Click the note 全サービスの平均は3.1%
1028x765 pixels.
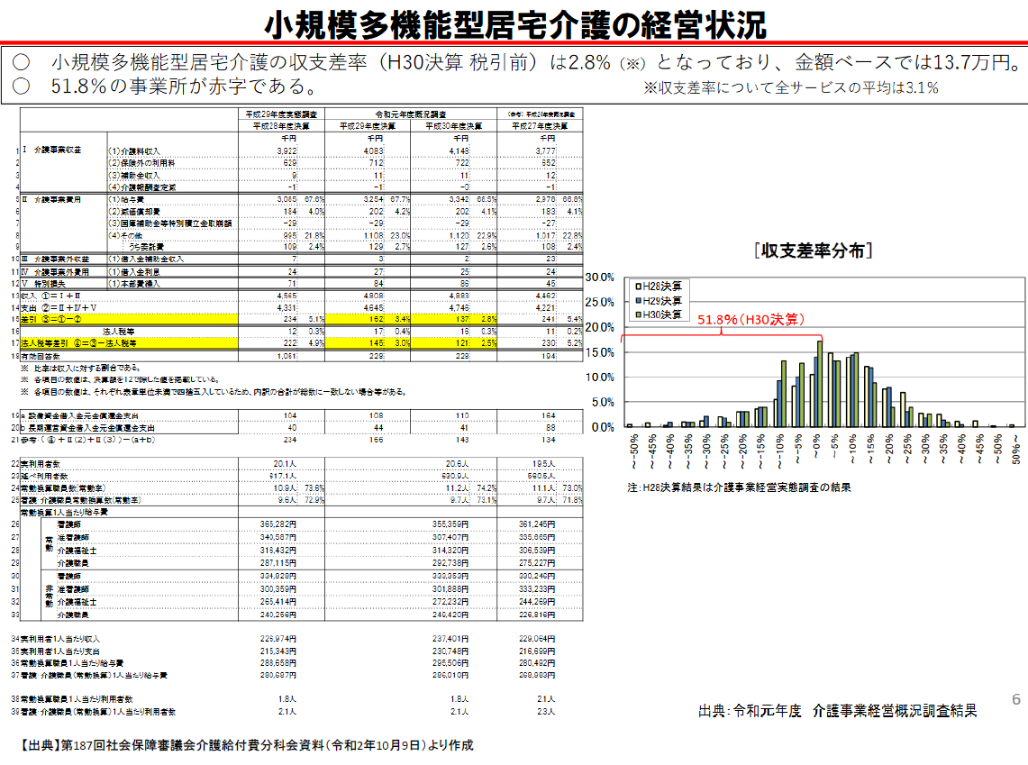click(x=791, y=87)
